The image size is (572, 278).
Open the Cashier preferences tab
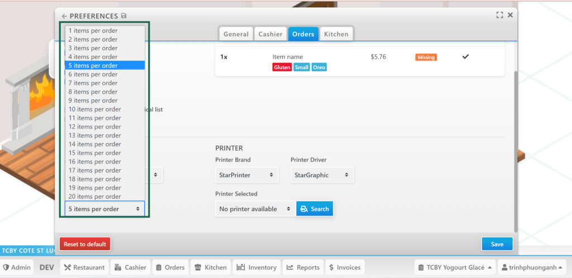[x=270, y=34]
